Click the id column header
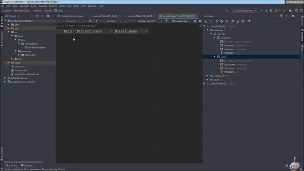Screen dimensions: 304x171 [x=69, y=31]
